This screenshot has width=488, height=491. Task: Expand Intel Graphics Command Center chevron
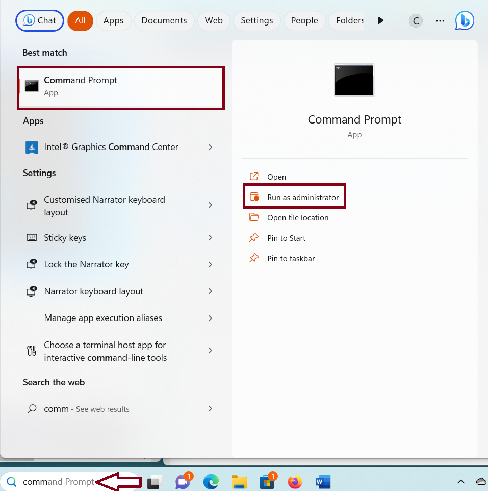pyautogui.click(x=210, y=147)
